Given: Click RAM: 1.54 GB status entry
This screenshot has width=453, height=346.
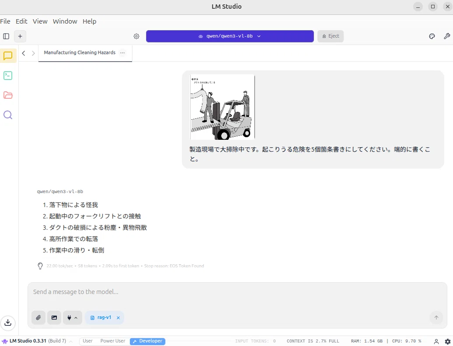Looking at the screenshot, I should point(367,341).
